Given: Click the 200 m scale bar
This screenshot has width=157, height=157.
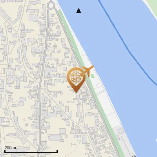Looking at the screenshot, I should tap(31, 152).
